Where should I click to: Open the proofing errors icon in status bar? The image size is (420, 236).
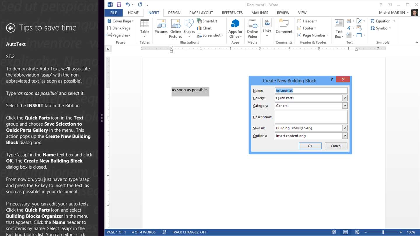coord(164,232)
